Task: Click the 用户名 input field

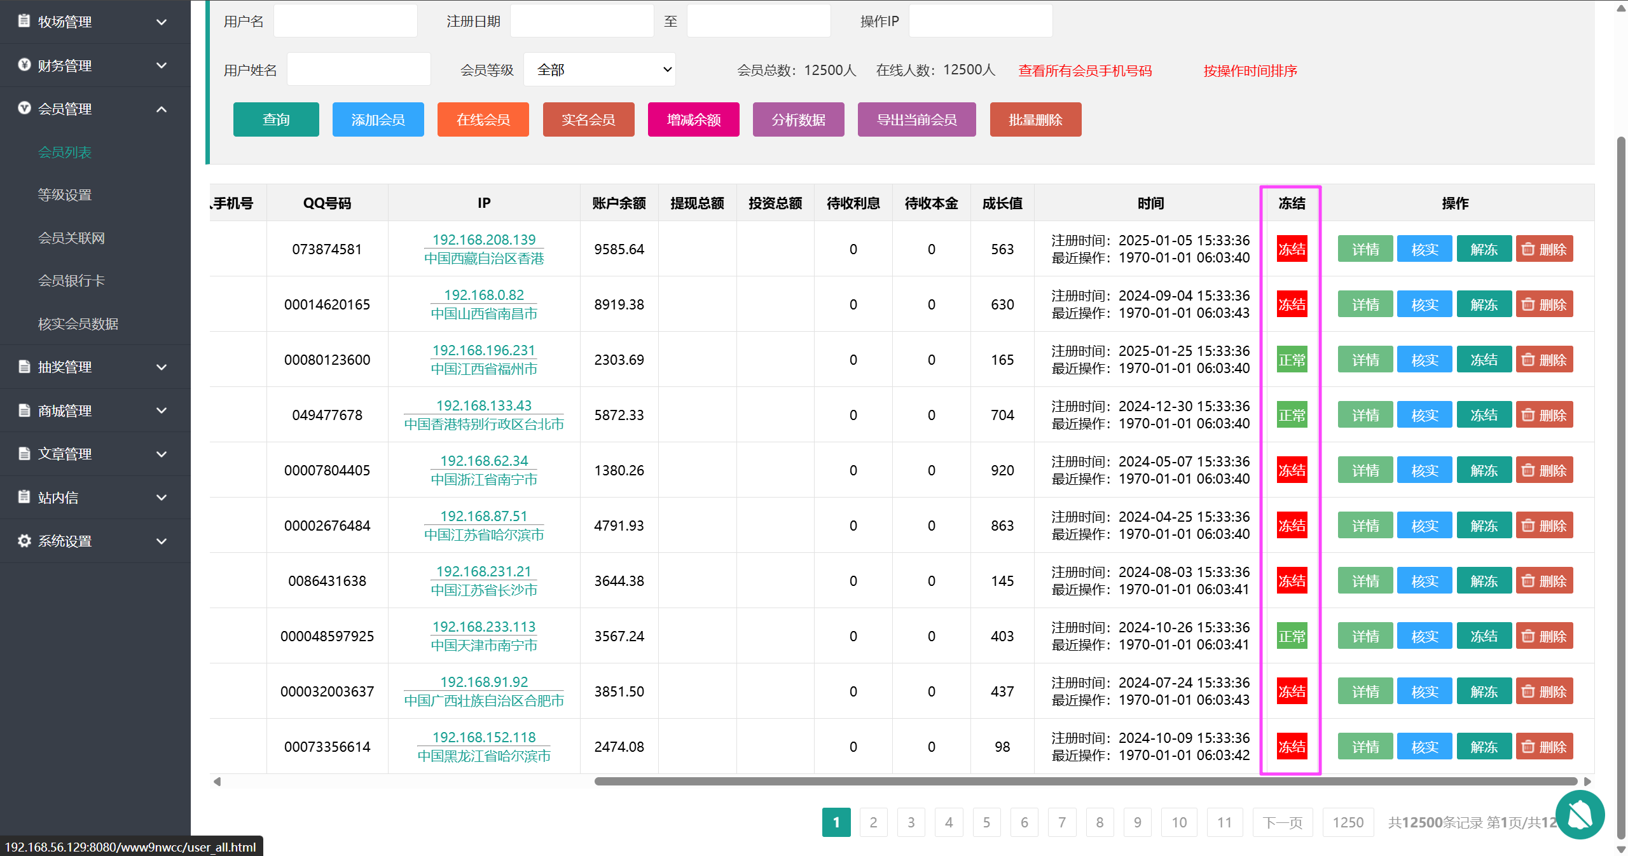Action: click(x=345, y=21)
